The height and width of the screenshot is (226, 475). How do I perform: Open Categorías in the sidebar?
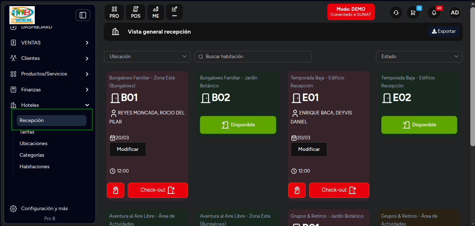[x=32, y=155]
